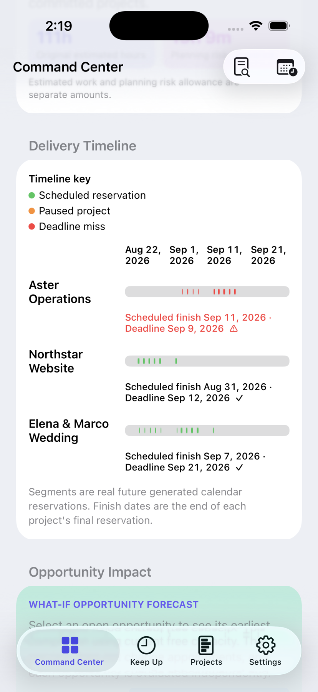Tap Elena & Marco Wedding deadline checkmark
This screenshot has width=318, height=692.
239,467
